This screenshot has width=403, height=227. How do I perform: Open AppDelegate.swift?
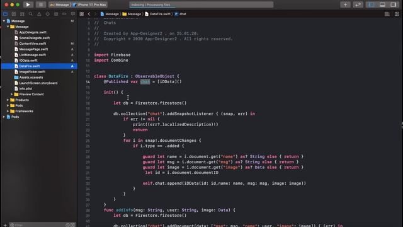click(x=33, y=32)
